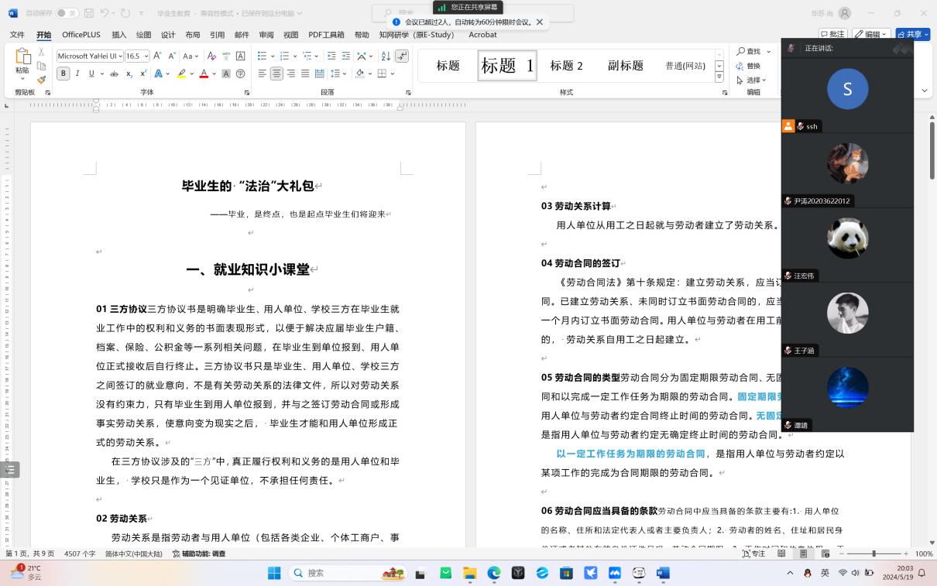The width and height of the screenshot is (937, 586).
Task: Toggle the AutoSave (自动保存) switch
Action: [67, 13]
